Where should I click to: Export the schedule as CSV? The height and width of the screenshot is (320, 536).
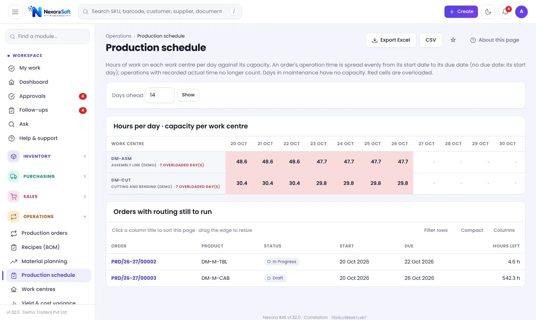(431, 40)
